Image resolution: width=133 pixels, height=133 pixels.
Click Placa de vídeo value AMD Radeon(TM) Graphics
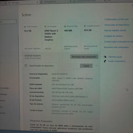click(67, 89)
